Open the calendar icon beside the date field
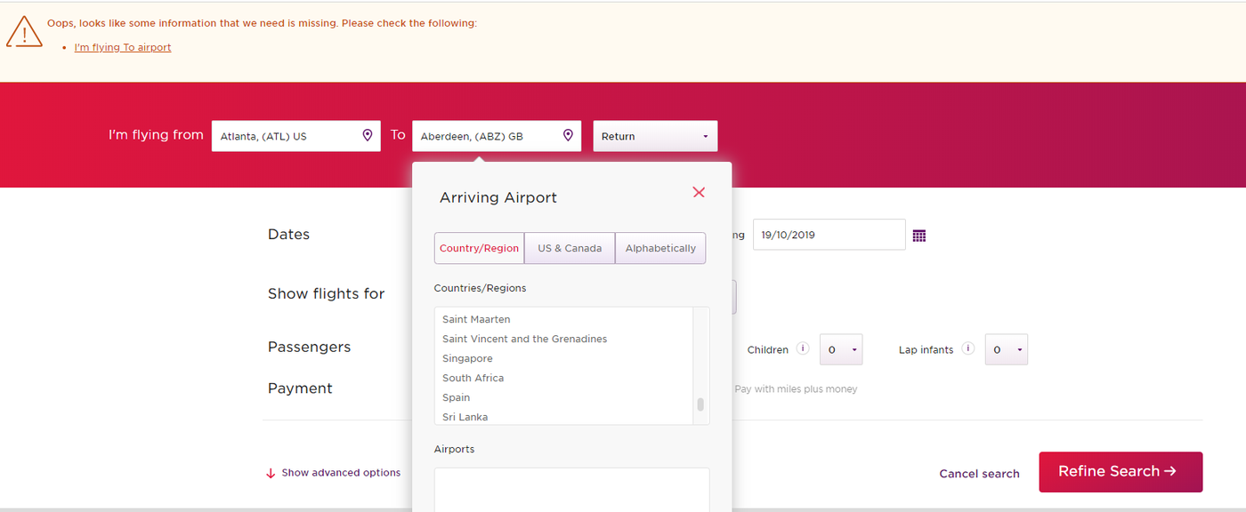 coord(919,235)
